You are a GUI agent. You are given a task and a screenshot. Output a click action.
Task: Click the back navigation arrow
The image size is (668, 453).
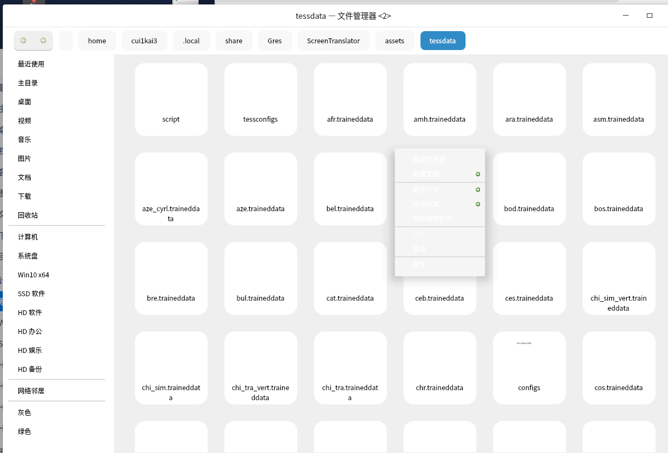tap(23, 41)
